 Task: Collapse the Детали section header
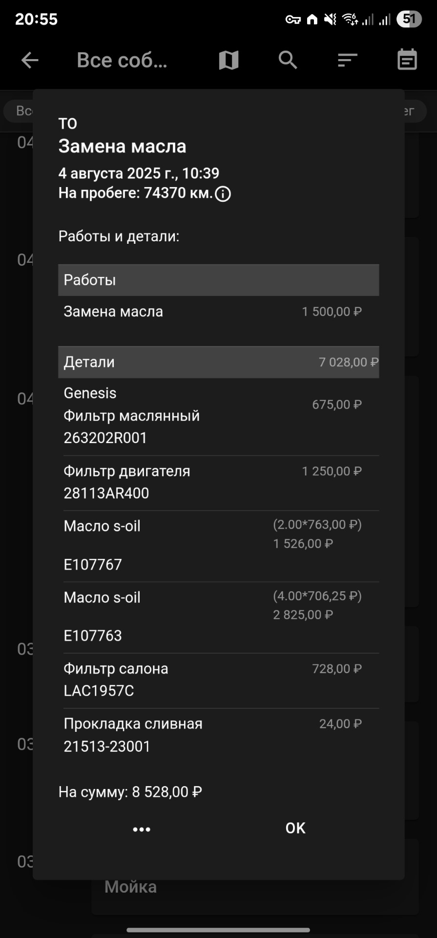point(218,362)
